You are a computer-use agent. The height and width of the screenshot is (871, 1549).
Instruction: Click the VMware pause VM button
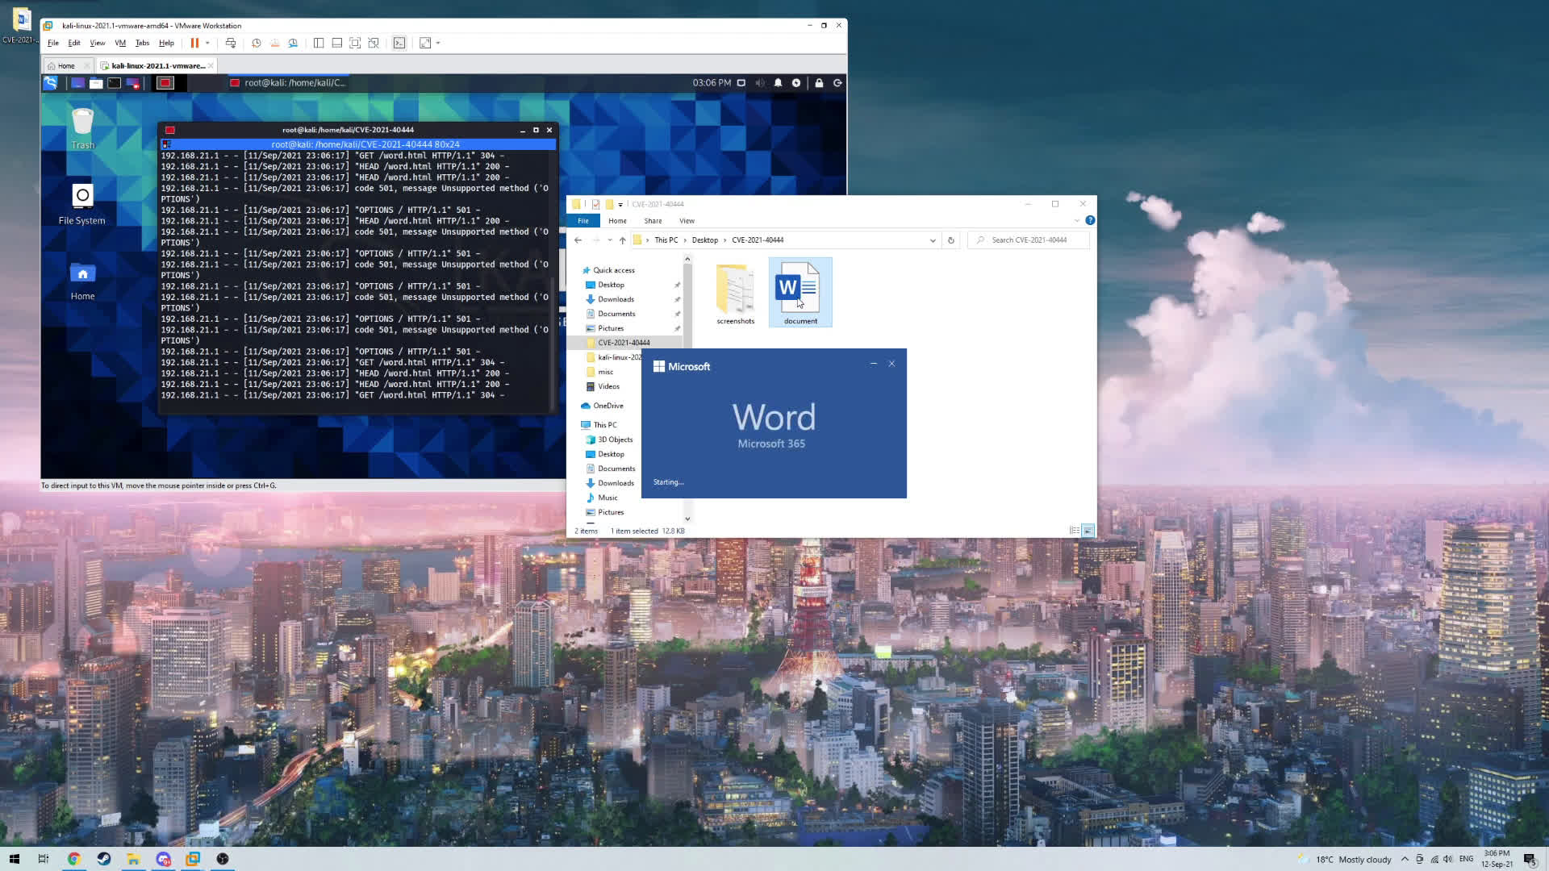pos(194,43)
